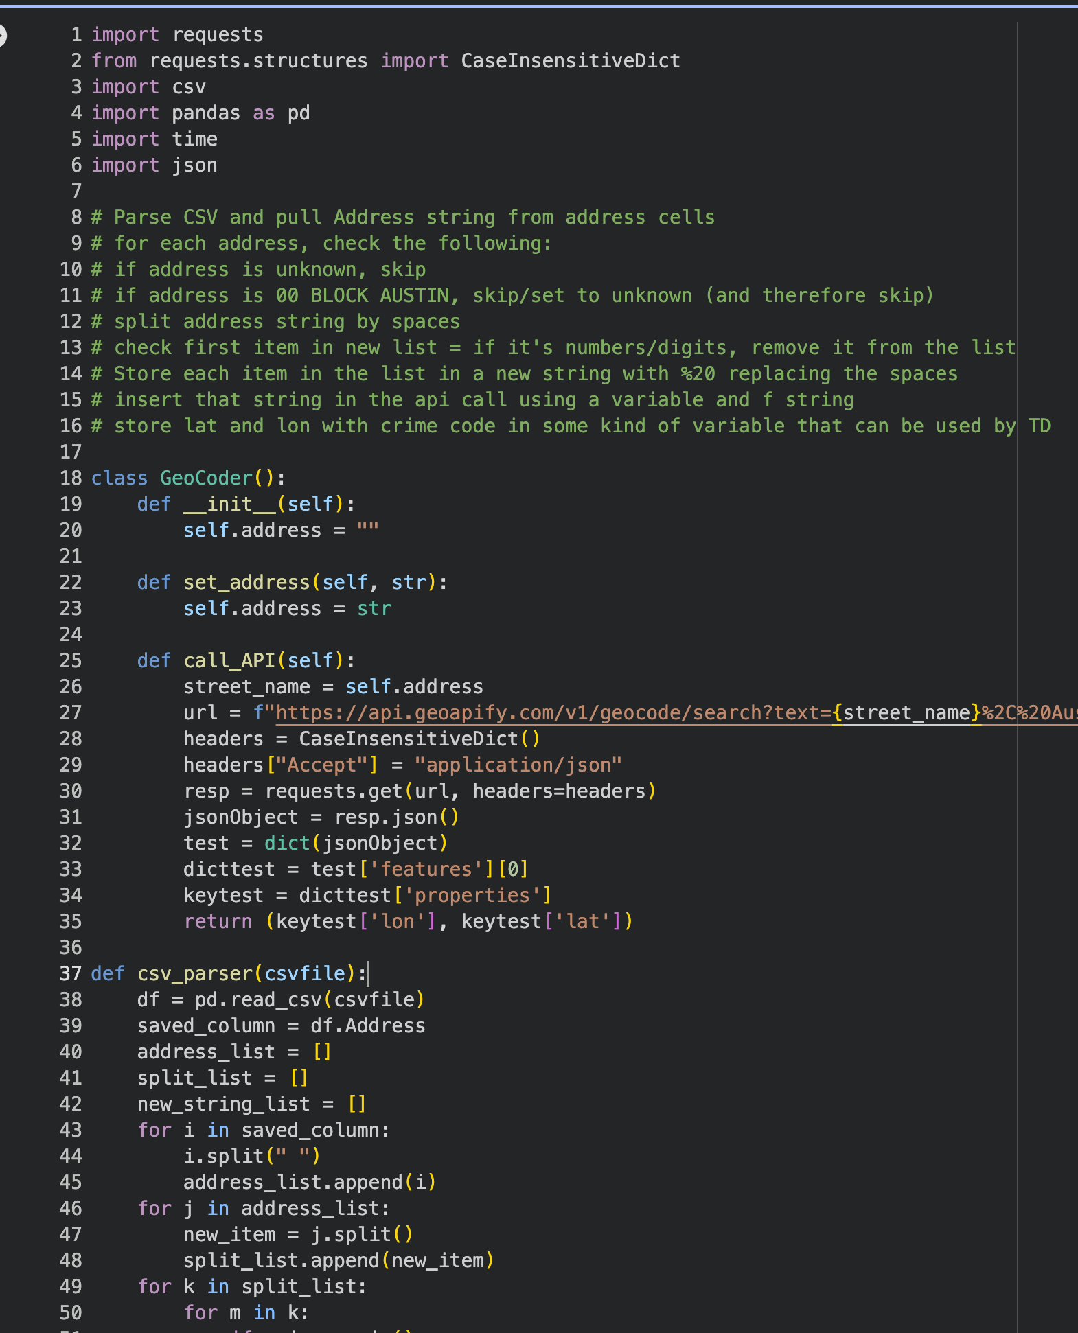The image size is (1078, 1333).
Task: Place cursor on 'class GeoCoder():' definition
Action: click(x=189, y=478)
